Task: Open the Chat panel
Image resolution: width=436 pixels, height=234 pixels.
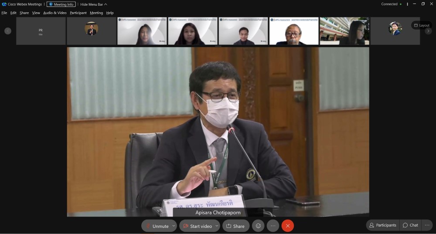Action: (x=410, y=225)
